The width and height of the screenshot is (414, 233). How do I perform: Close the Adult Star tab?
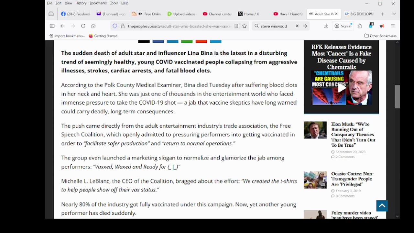tap(336, 14)
